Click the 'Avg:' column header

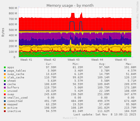[x=103, y=64]
